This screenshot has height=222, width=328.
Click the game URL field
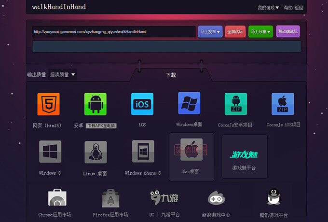pyautogui.click(x=114, y=31)
